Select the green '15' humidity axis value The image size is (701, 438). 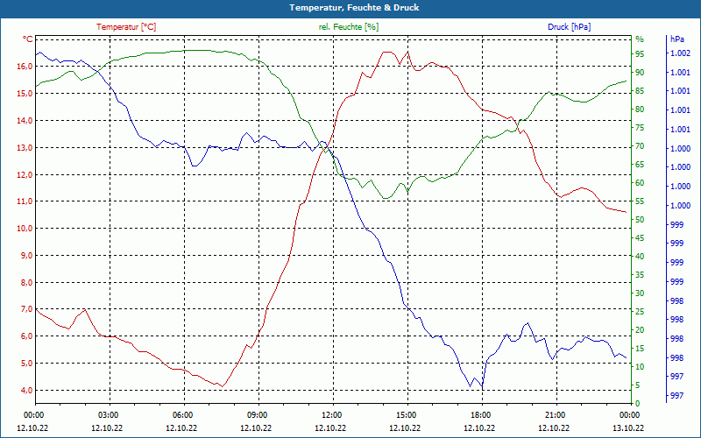(x=640, y=348)
